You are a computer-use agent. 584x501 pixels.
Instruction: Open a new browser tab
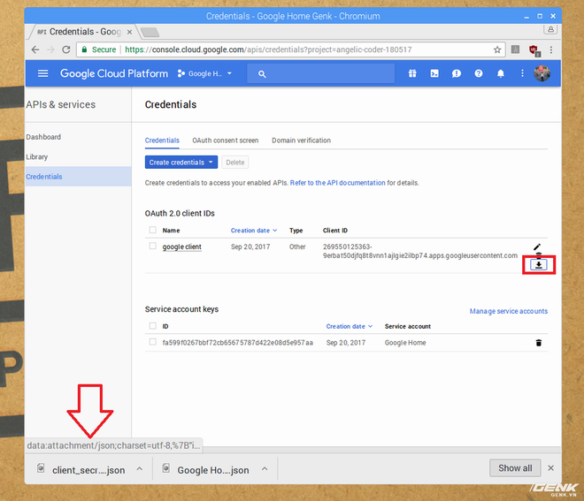pos(150,33)
